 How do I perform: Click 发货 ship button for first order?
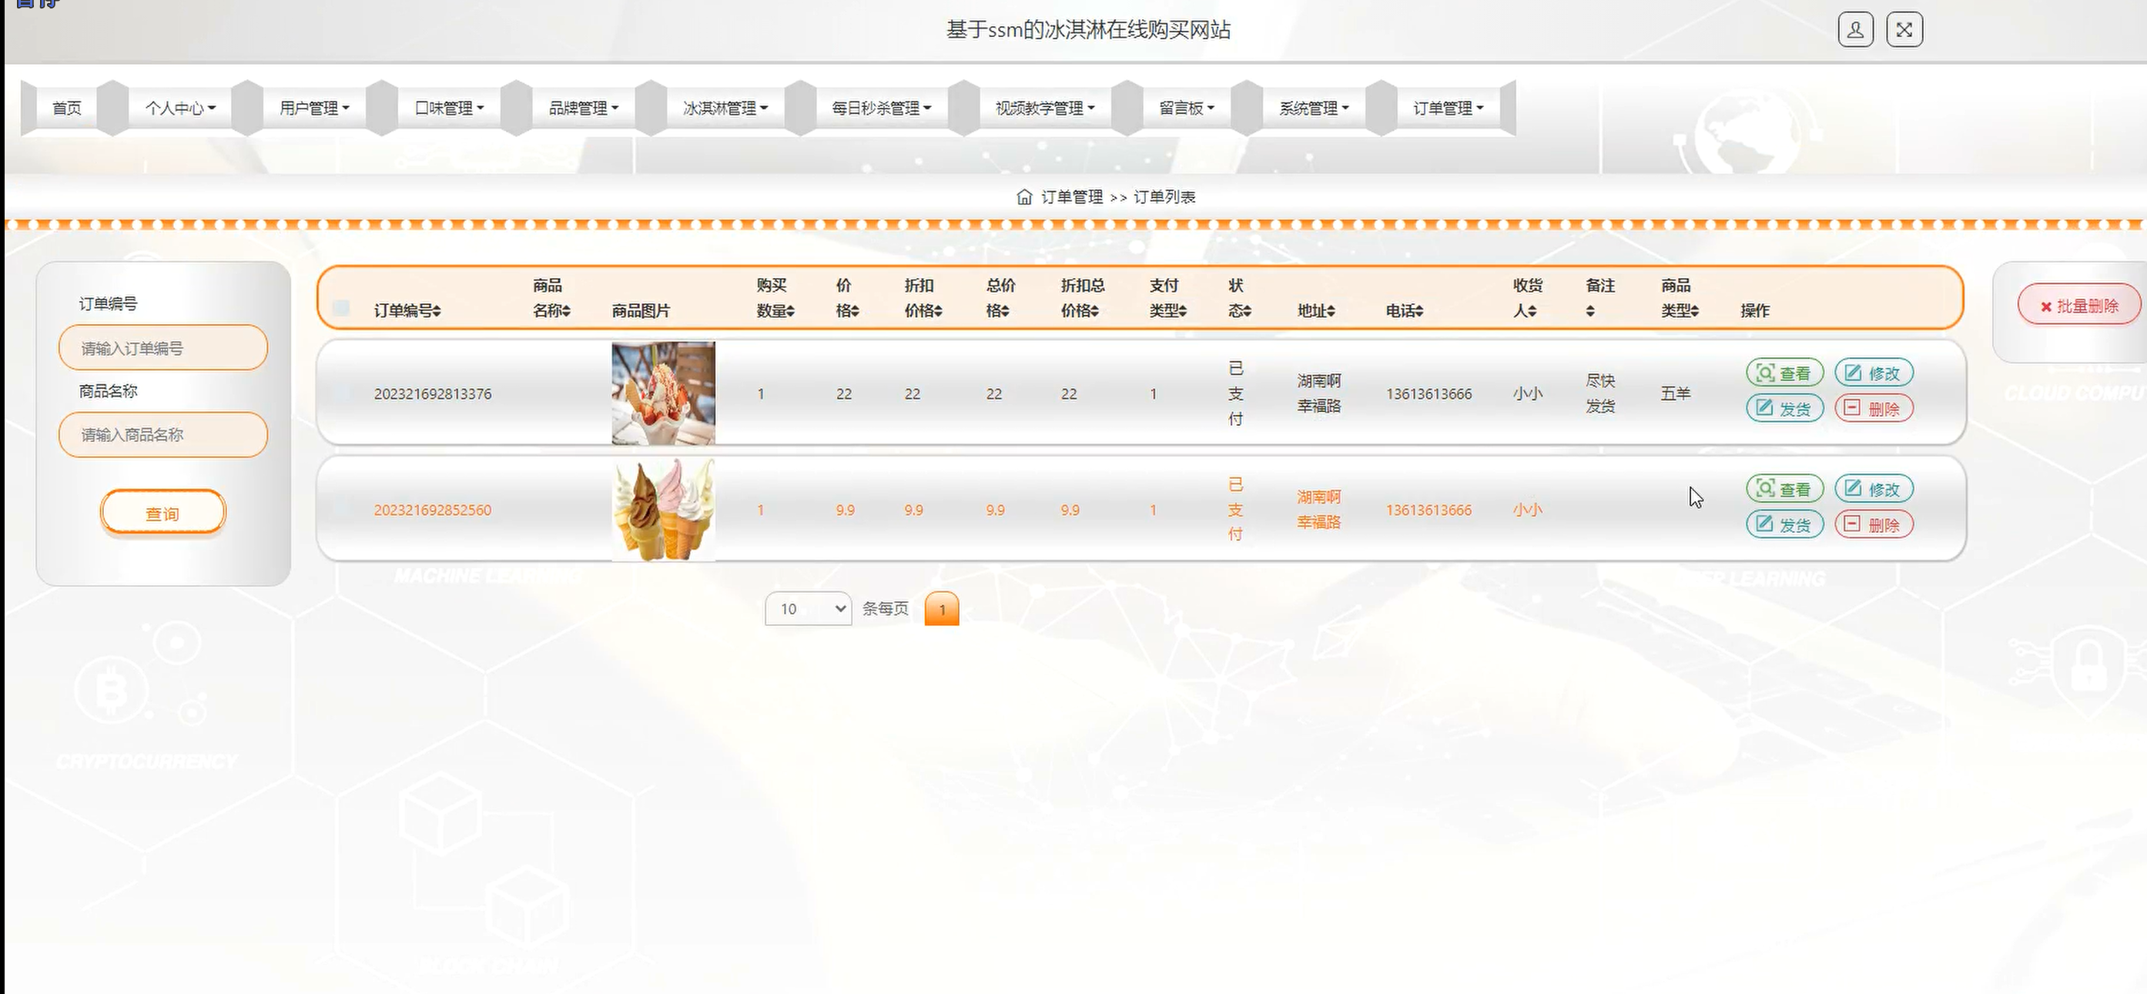[1784, 409]
